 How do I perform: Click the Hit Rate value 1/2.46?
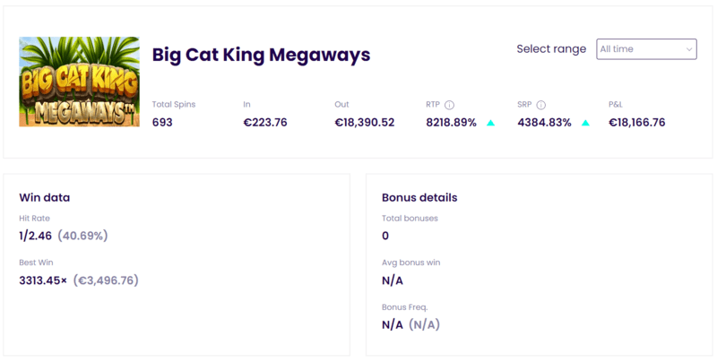click(x=35, y=236)
